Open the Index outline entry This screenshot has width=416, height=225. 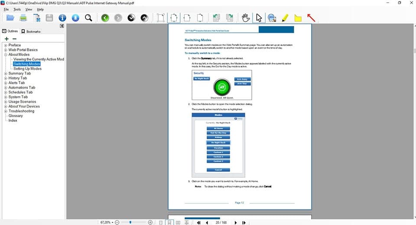point(13,121)
